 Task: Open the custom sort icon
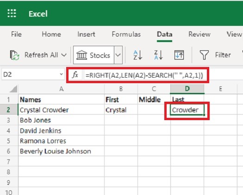(179, 55)
